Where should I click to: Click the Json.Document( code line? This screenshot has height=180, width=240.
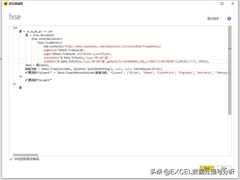(40, 35)
